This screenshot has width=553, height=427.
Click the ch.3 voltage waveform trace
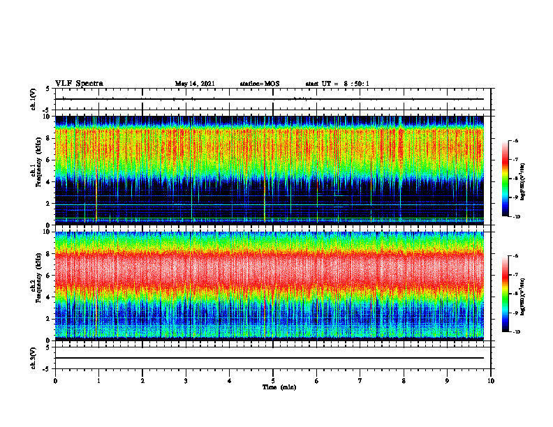click(270, 358)
